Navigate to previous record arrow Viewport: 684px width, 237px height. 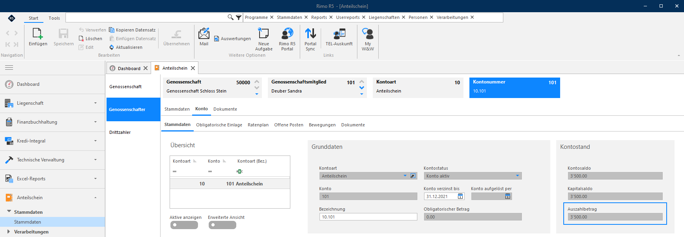[7, 33]
